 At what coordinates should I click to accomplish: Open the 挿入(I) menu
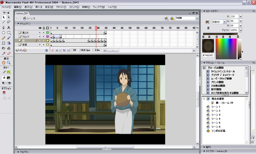tap(39, 7)
